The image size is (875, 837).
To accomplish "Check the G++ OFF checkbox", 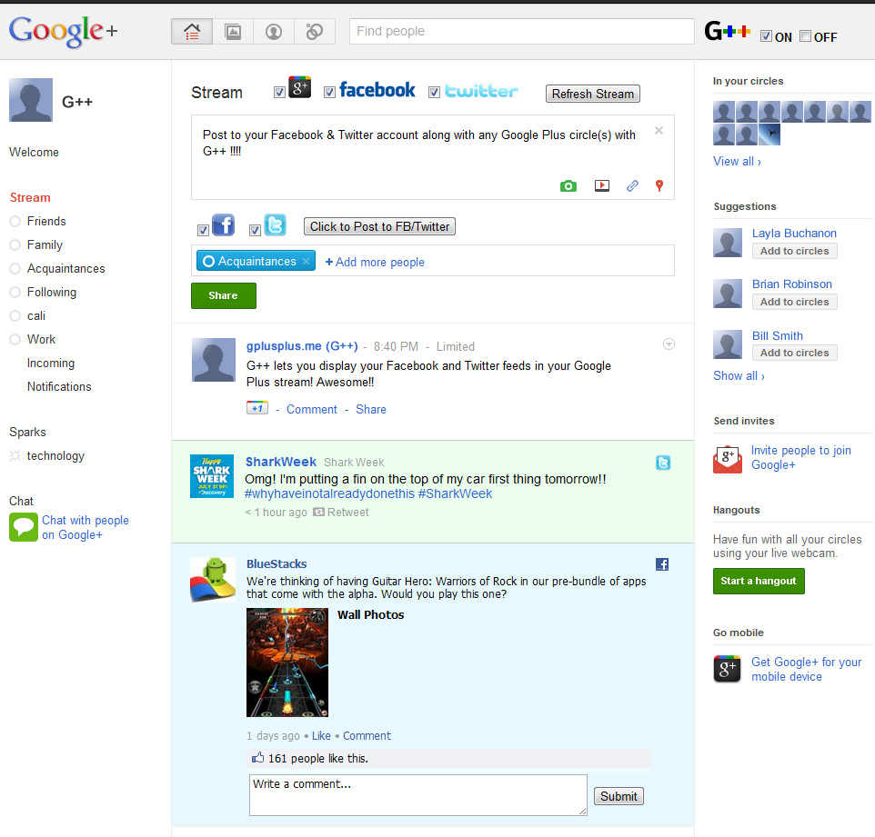I will (805, 36).
